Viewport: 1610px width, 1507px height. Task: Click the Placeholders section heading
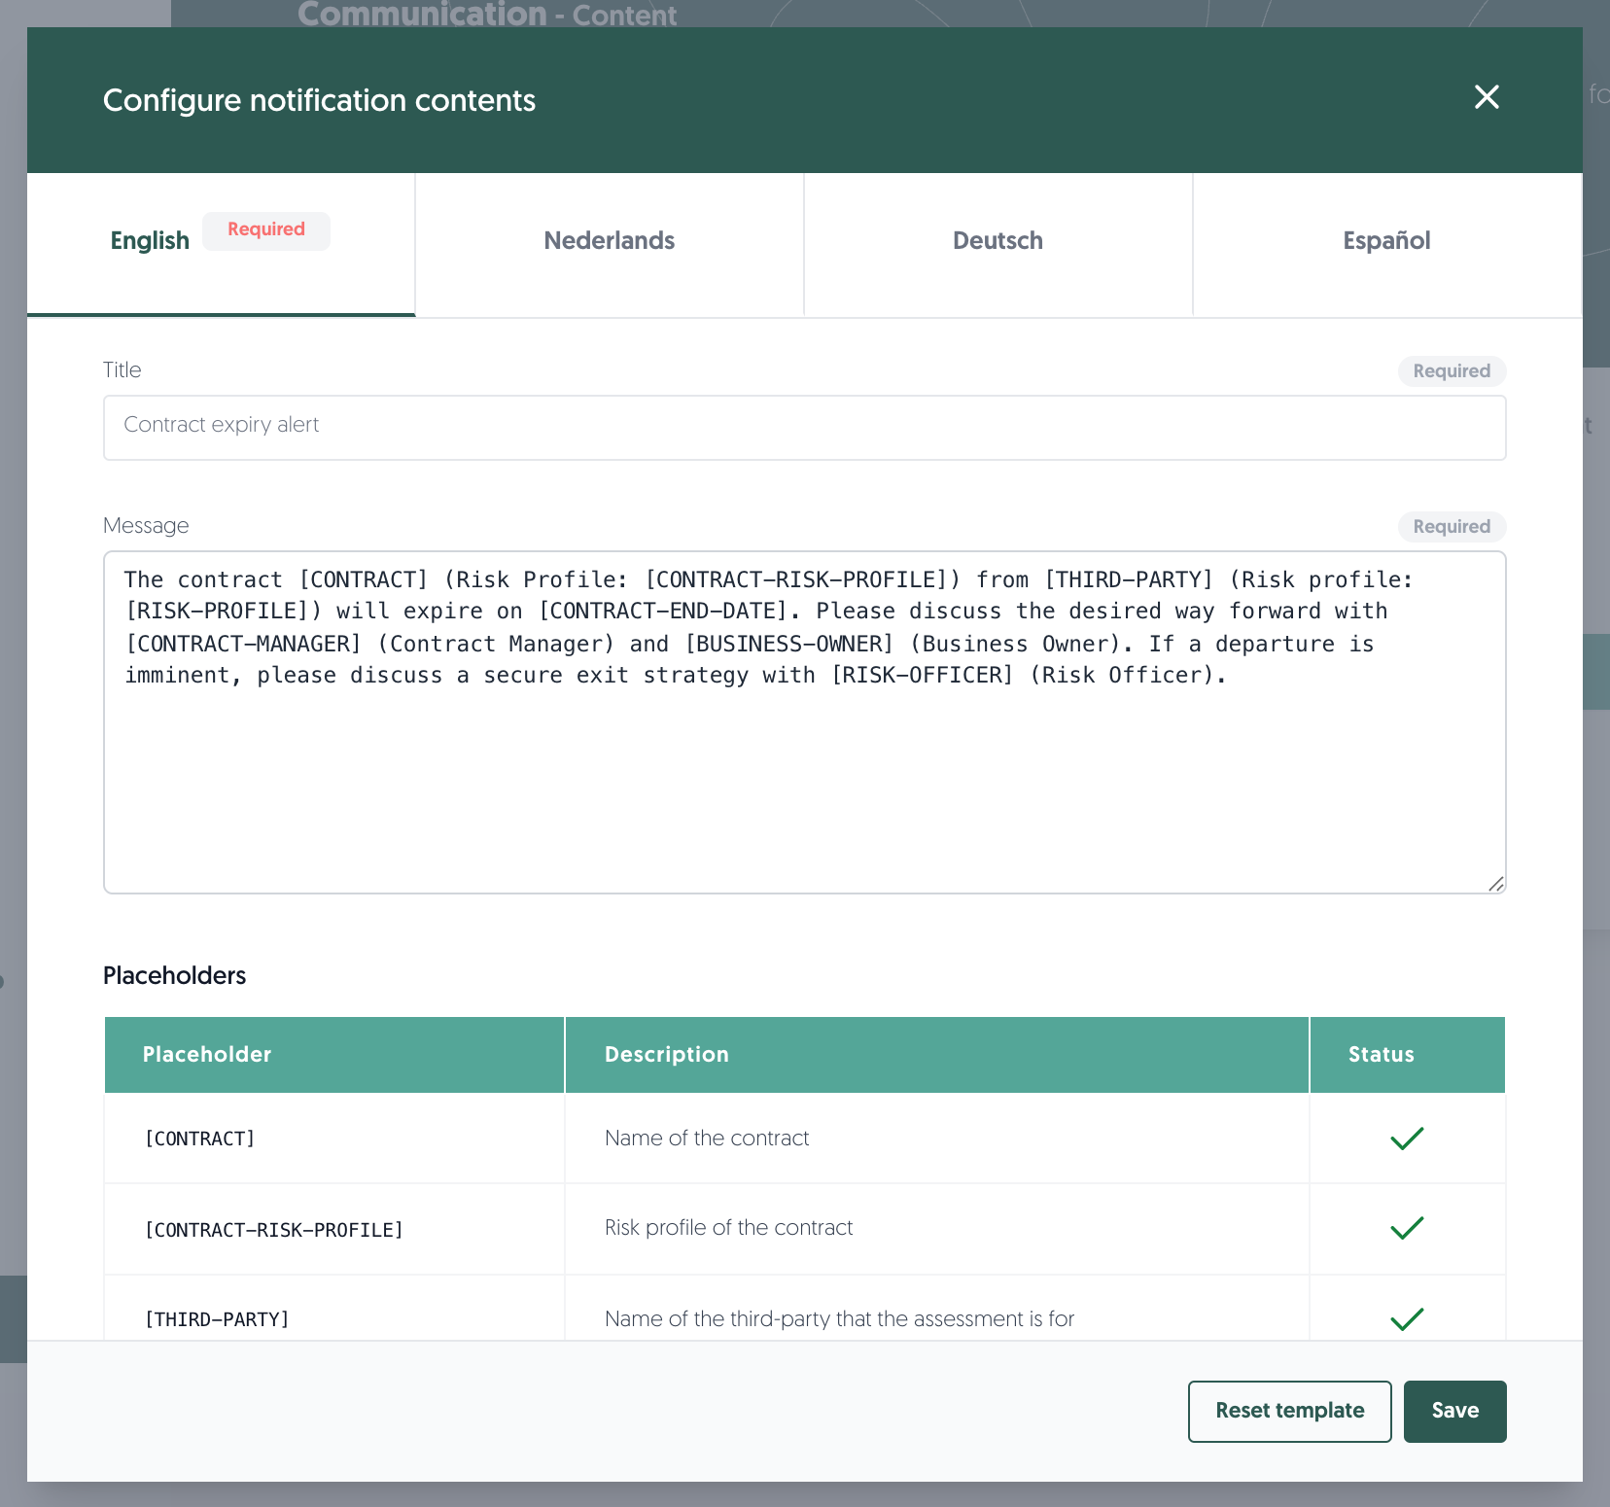[x=175, y=976]
